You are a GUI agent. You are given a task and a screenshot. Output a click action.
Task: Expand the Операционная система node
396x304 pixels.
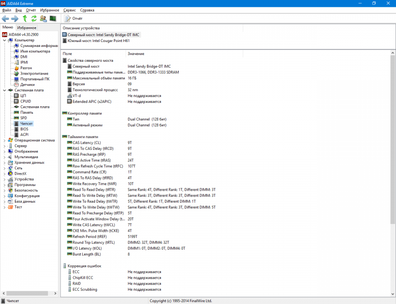[x=4, y=140]
